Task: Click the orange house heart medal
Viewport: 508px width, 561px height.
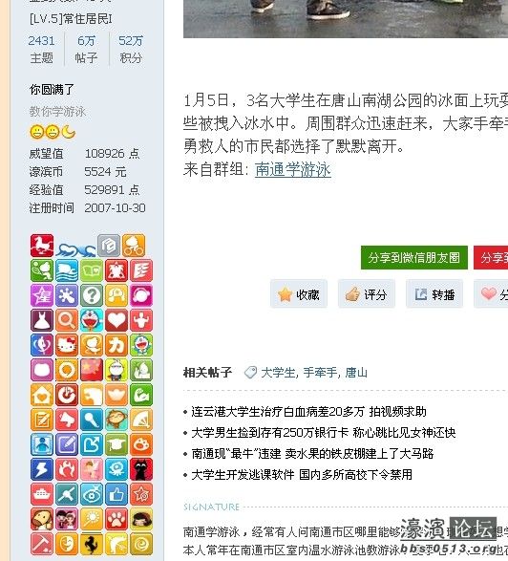Action: [x=42, y=395]
